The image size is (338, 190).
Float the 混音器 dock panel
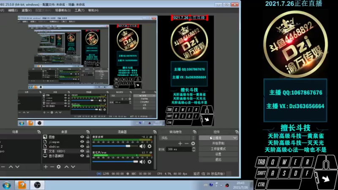[x=155, y=132]
